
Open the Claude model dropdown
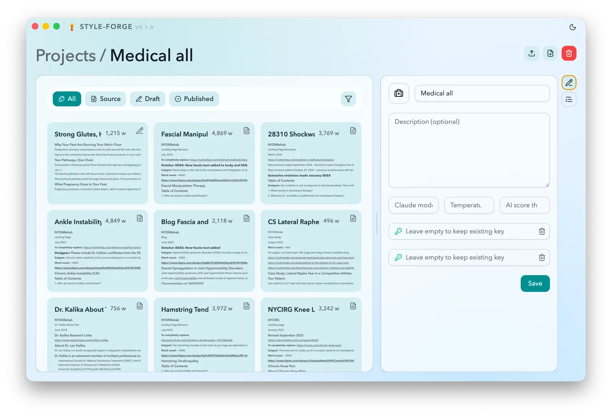pos(414,205)
